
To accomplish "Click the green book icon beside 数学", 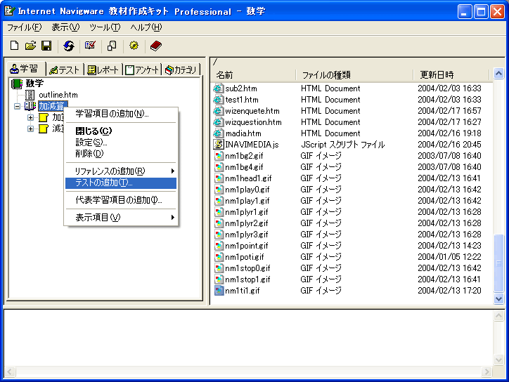I will 17,84.
